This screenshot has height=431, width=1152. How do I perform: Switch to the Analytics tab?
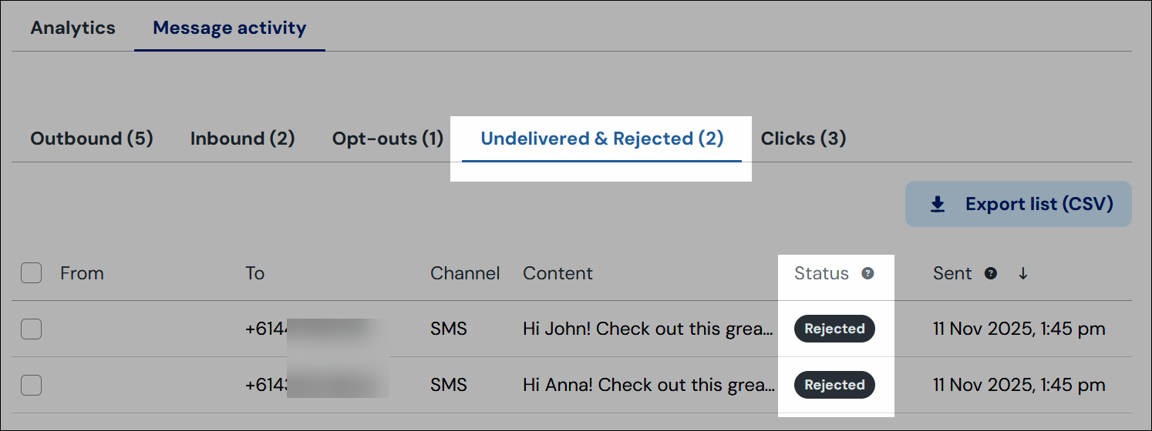(x=72, y=28)
